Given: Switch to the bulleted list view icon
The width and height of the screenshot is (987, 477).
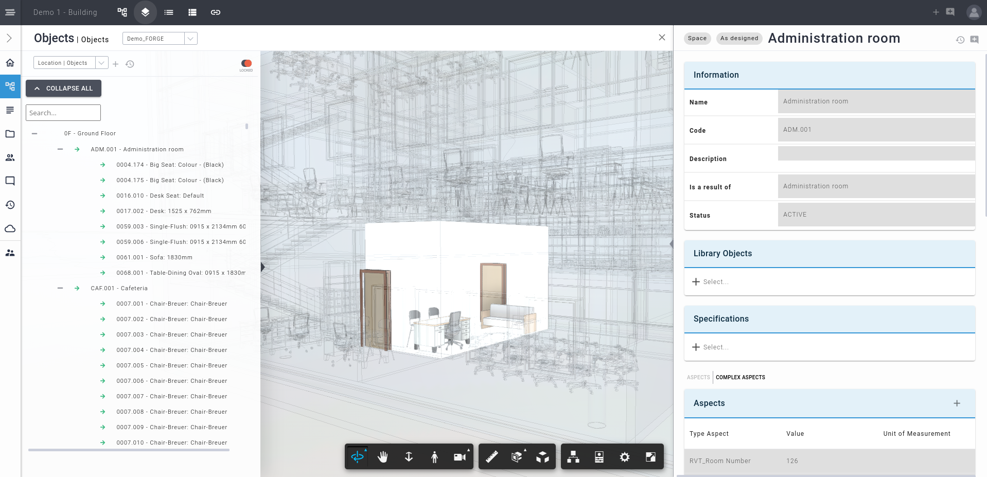Looking at the screenshot, I should coord(169,12).
